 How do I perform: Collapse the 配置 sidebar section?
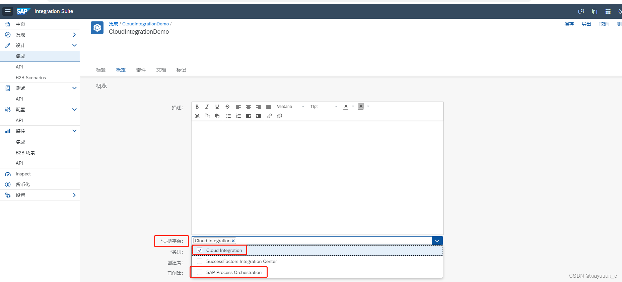[x=74, y=110]
